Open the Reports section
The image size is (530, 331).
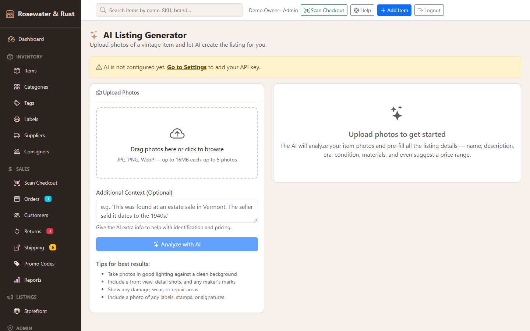(x=40, y=280)
